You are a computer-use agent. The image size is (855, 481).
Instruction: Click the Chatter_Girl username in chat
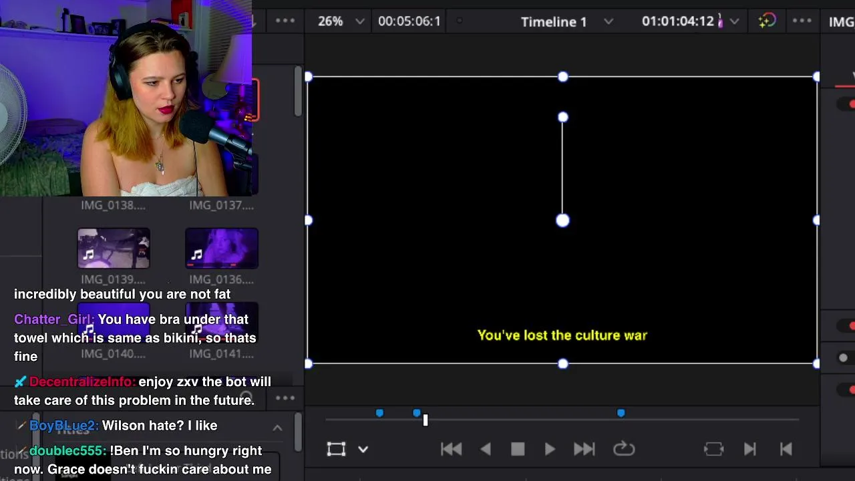(x=53, y=319)
